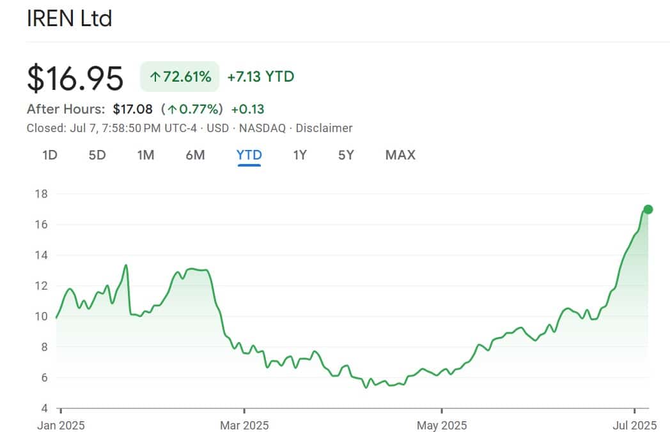Viewport: 670px width, 432px height.
Task: Open the 1M price chart
Action: (x=146, y=155)
